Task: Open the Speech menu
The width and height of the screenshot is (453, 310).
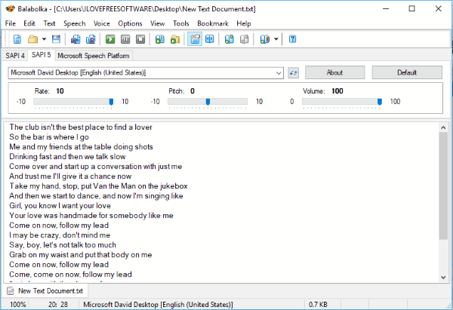Action: [x=75, y=23]
